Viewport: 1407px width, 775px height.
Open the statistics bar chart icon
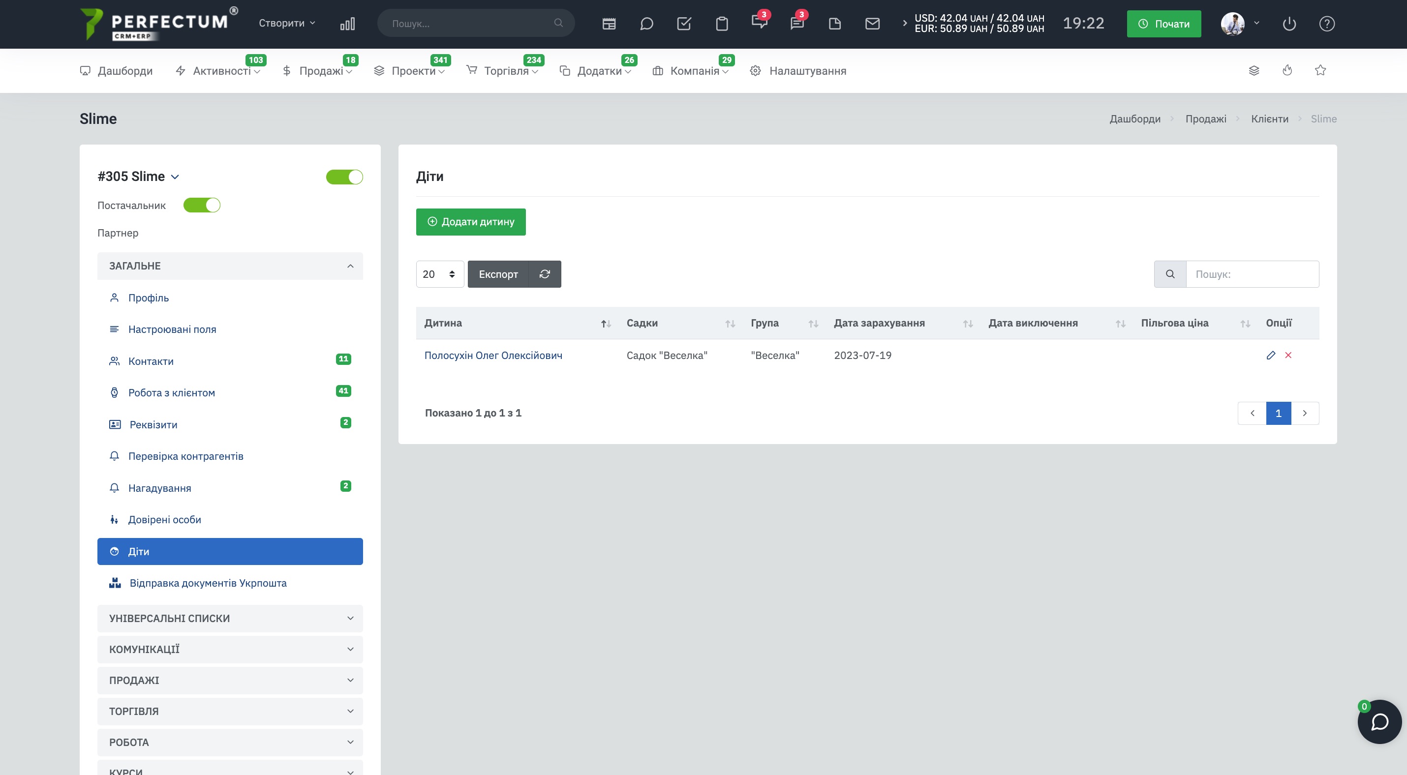point(347,24)
